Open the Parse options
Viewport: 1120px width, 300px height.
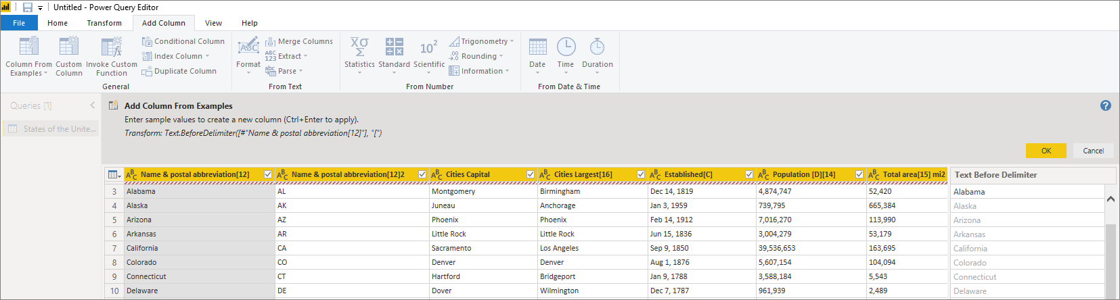[x=284, y=71]
